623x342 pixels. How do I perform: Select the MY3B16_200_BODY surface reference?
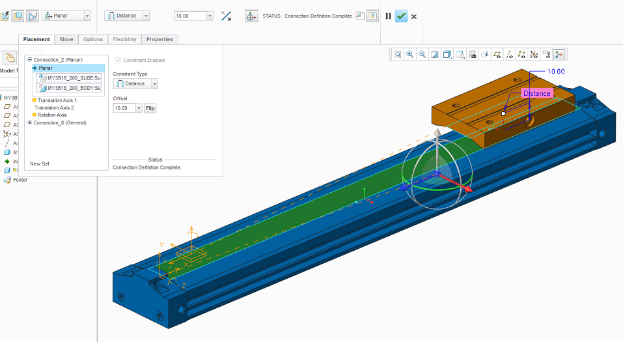[69, 88]
